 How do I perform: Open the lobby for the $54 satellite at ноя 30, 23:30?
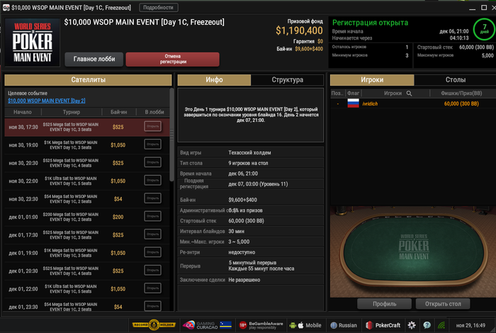click(153, 198)
